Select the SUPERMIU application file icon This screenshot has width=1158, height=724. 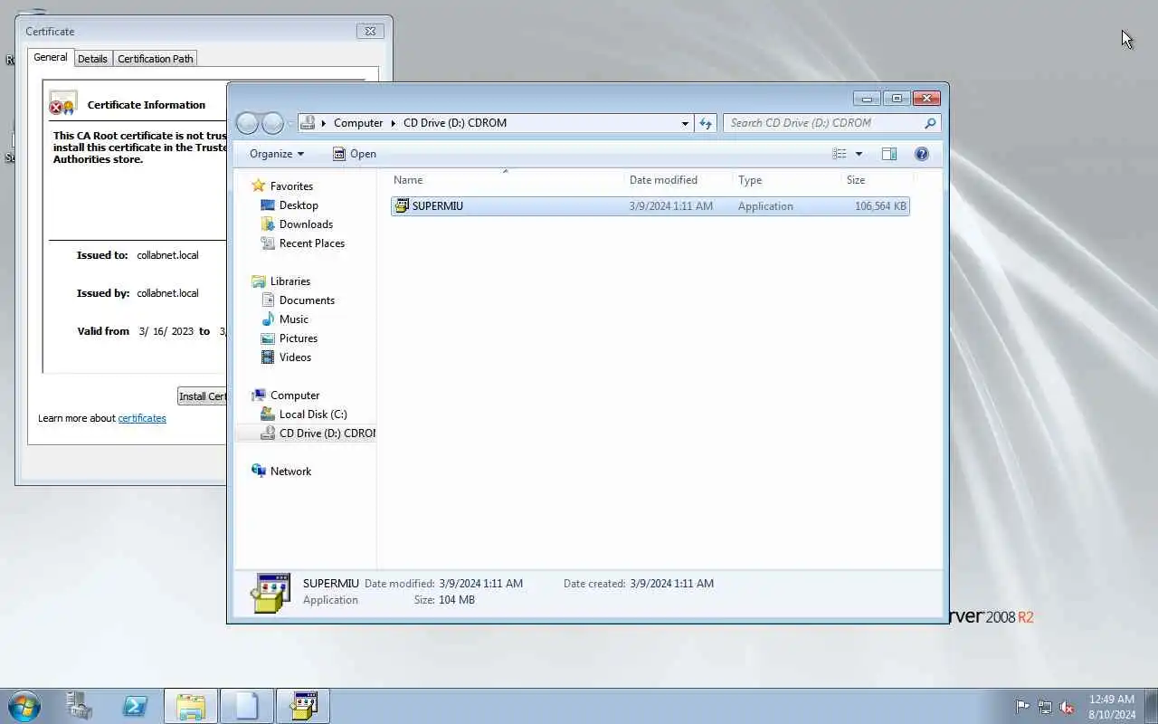(402, 205)
